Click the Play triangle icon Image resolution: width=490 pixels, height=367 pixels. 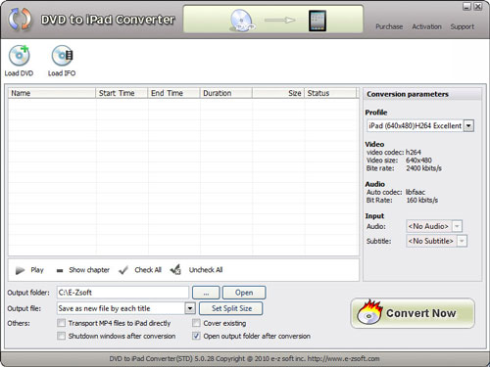(x=21, y=270)
